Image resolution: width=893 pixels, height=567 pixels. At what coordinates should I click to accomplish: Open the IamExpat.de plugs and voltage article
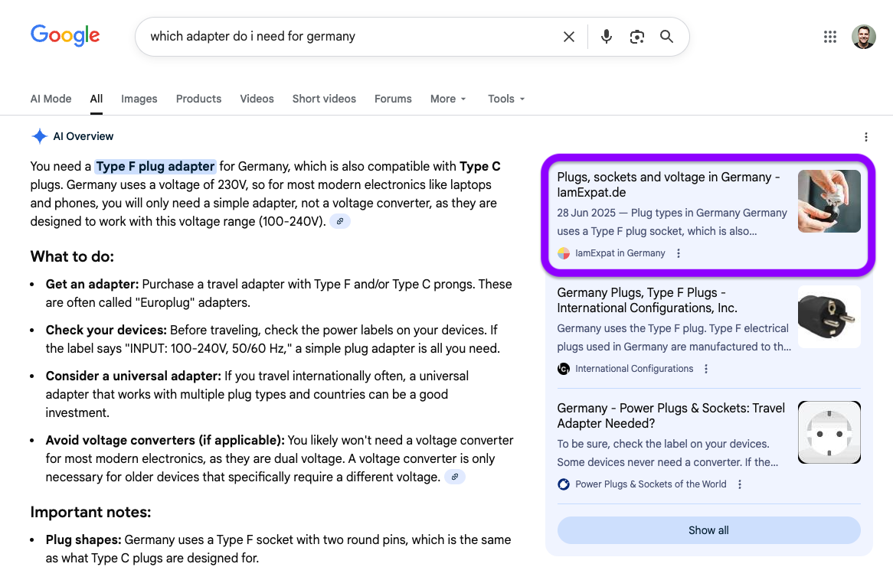coord(668,184)
